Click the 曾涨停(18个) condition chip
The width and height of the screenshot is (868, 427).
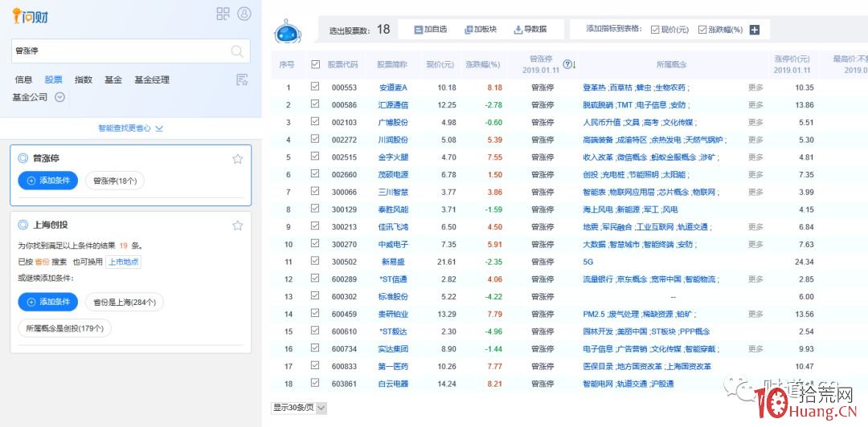click(115, 181)
